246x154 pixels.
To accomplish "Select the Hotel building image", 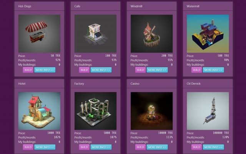I will pyautogui.click(x=39, y=111).
